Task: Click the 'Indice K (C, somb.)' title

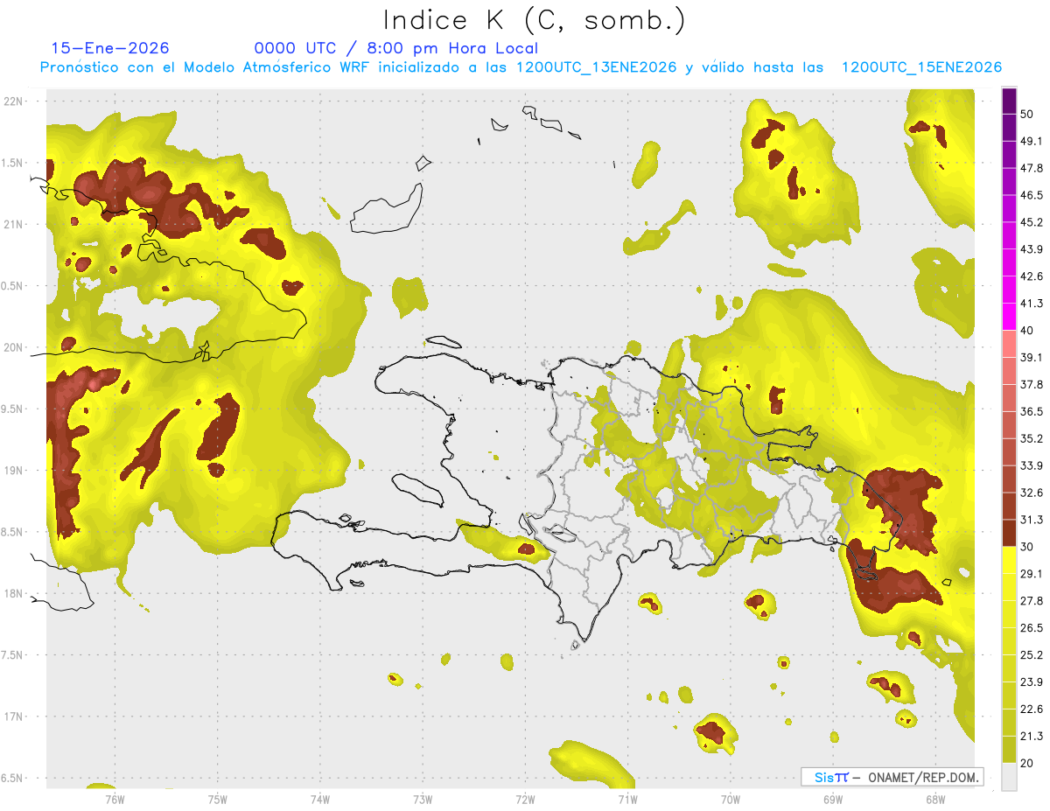Action: 534,20
